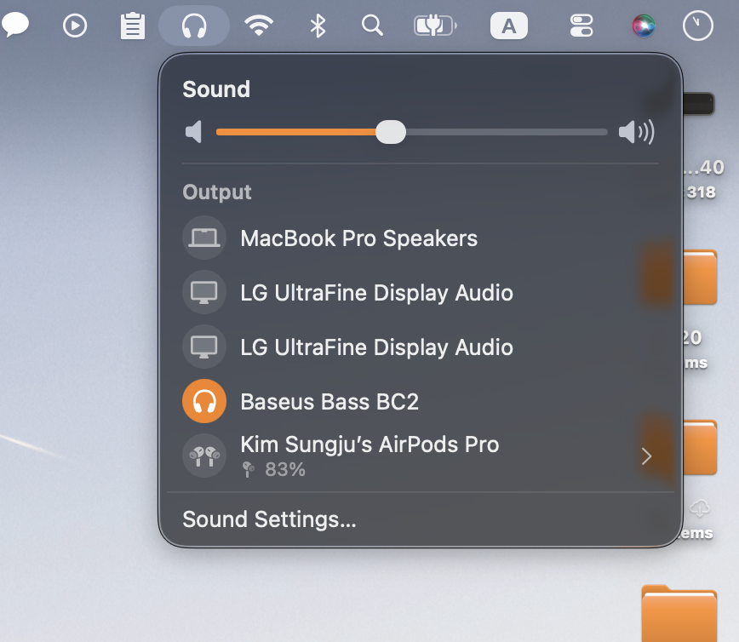
Task: Select the MacBook Pro Speakers laptop icon
Action: (204, 238)
